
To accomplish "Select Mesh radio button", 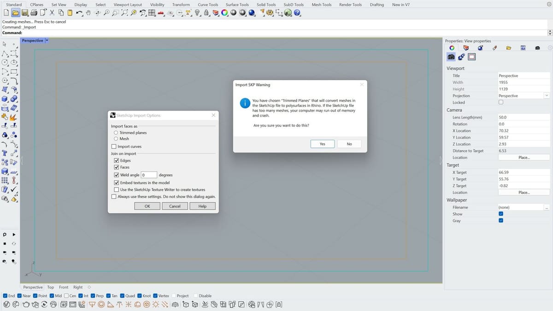I will click(x=116, y=139).
